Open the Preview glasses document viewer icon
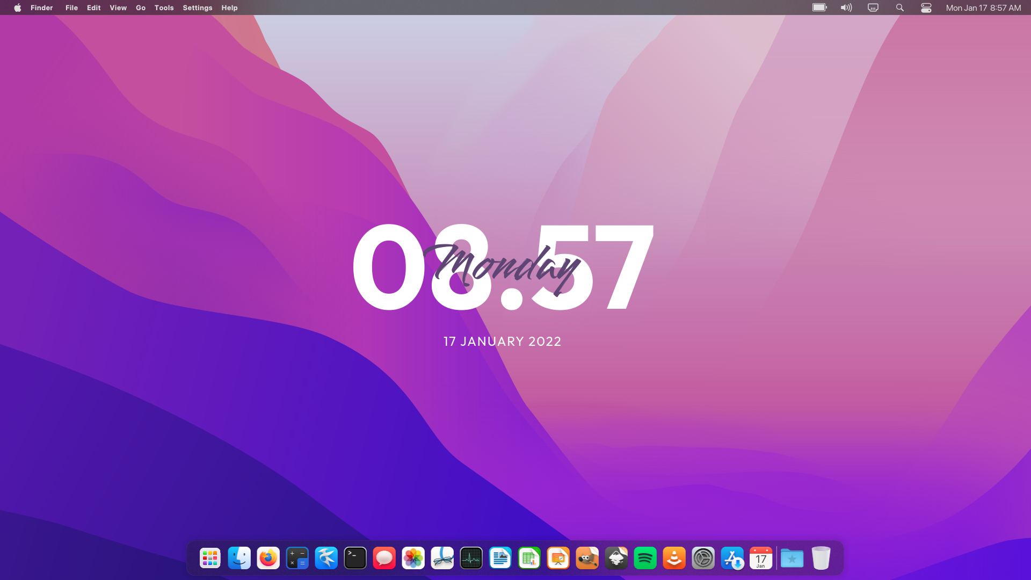Image resolution: width=1031 pixels, height=580 pixels. click(442, 559)
